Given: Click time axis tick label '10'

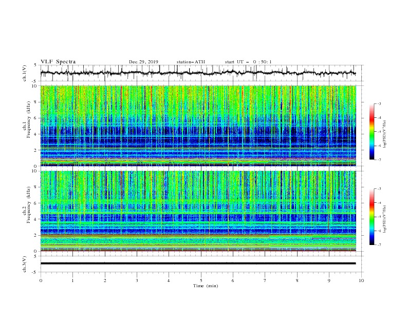Looking at the screenshot, I should point(361,281).
